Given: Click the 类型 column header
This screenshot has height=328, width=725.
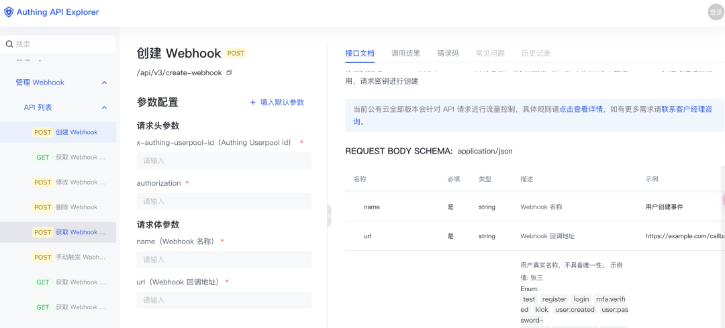Looking at the screenshot, I should point(485,179).
